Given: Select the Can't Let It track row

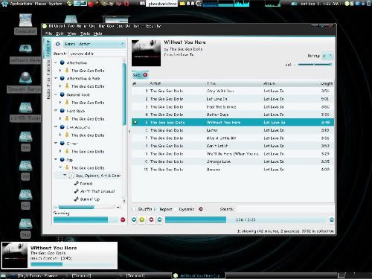Looking at the screenshot, I should [233, 146].
